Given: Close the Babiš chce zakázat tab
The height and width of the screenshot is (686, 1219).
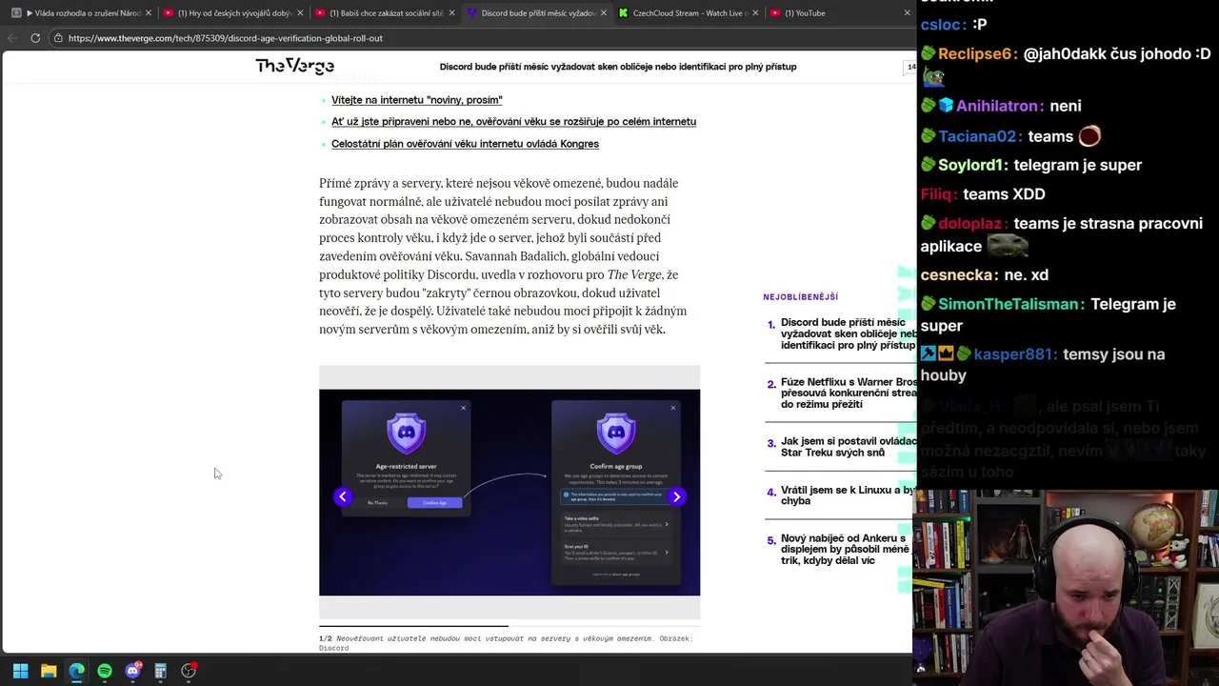Looking at the screenshot, I should coord(451,13).
